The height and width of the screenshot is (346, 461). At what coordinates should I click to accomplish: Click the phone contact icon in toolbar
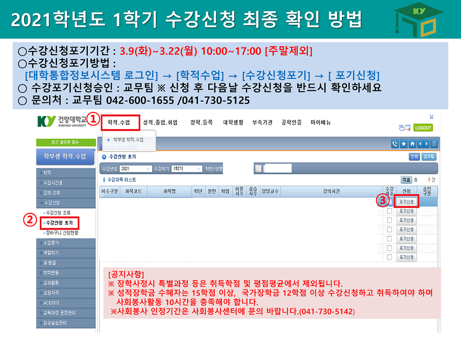click(395, 144)
